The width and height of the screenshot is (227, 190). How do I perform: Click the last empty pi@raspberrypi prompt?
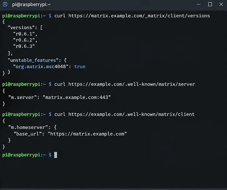pos(27,155)
